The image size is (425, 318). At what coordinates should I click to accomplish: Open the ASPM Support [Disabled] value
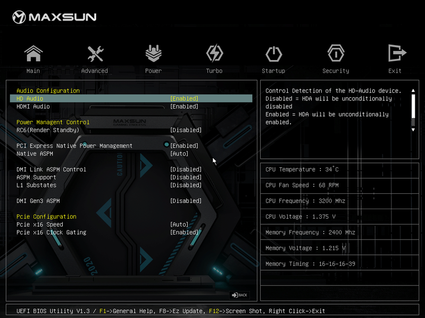click(x=186, y=177)
